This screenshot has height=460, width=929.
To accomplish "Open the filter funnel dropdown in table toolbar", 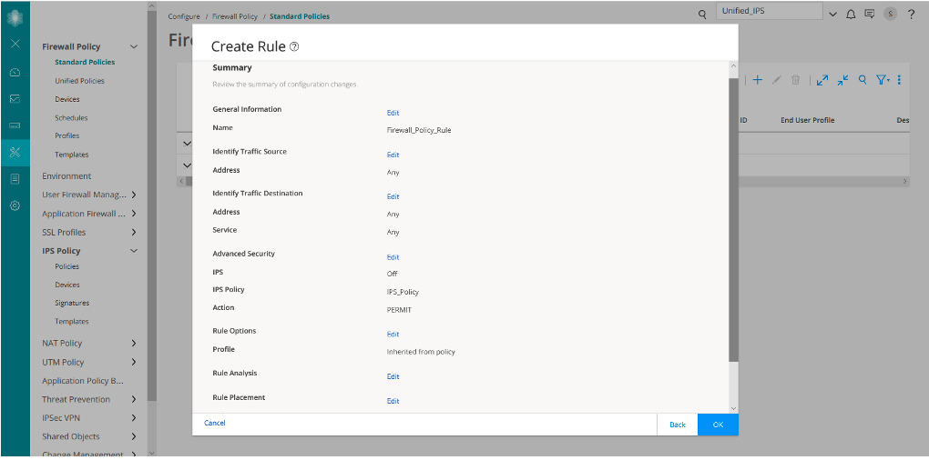I will pos(883,80).
